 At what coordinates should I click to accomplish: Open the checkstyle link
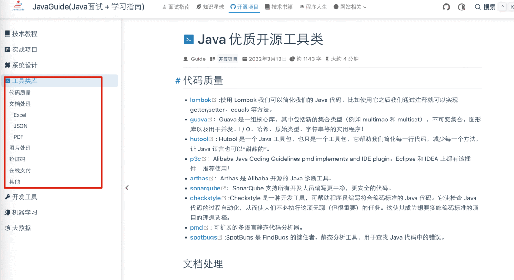(x=206, y=198)
